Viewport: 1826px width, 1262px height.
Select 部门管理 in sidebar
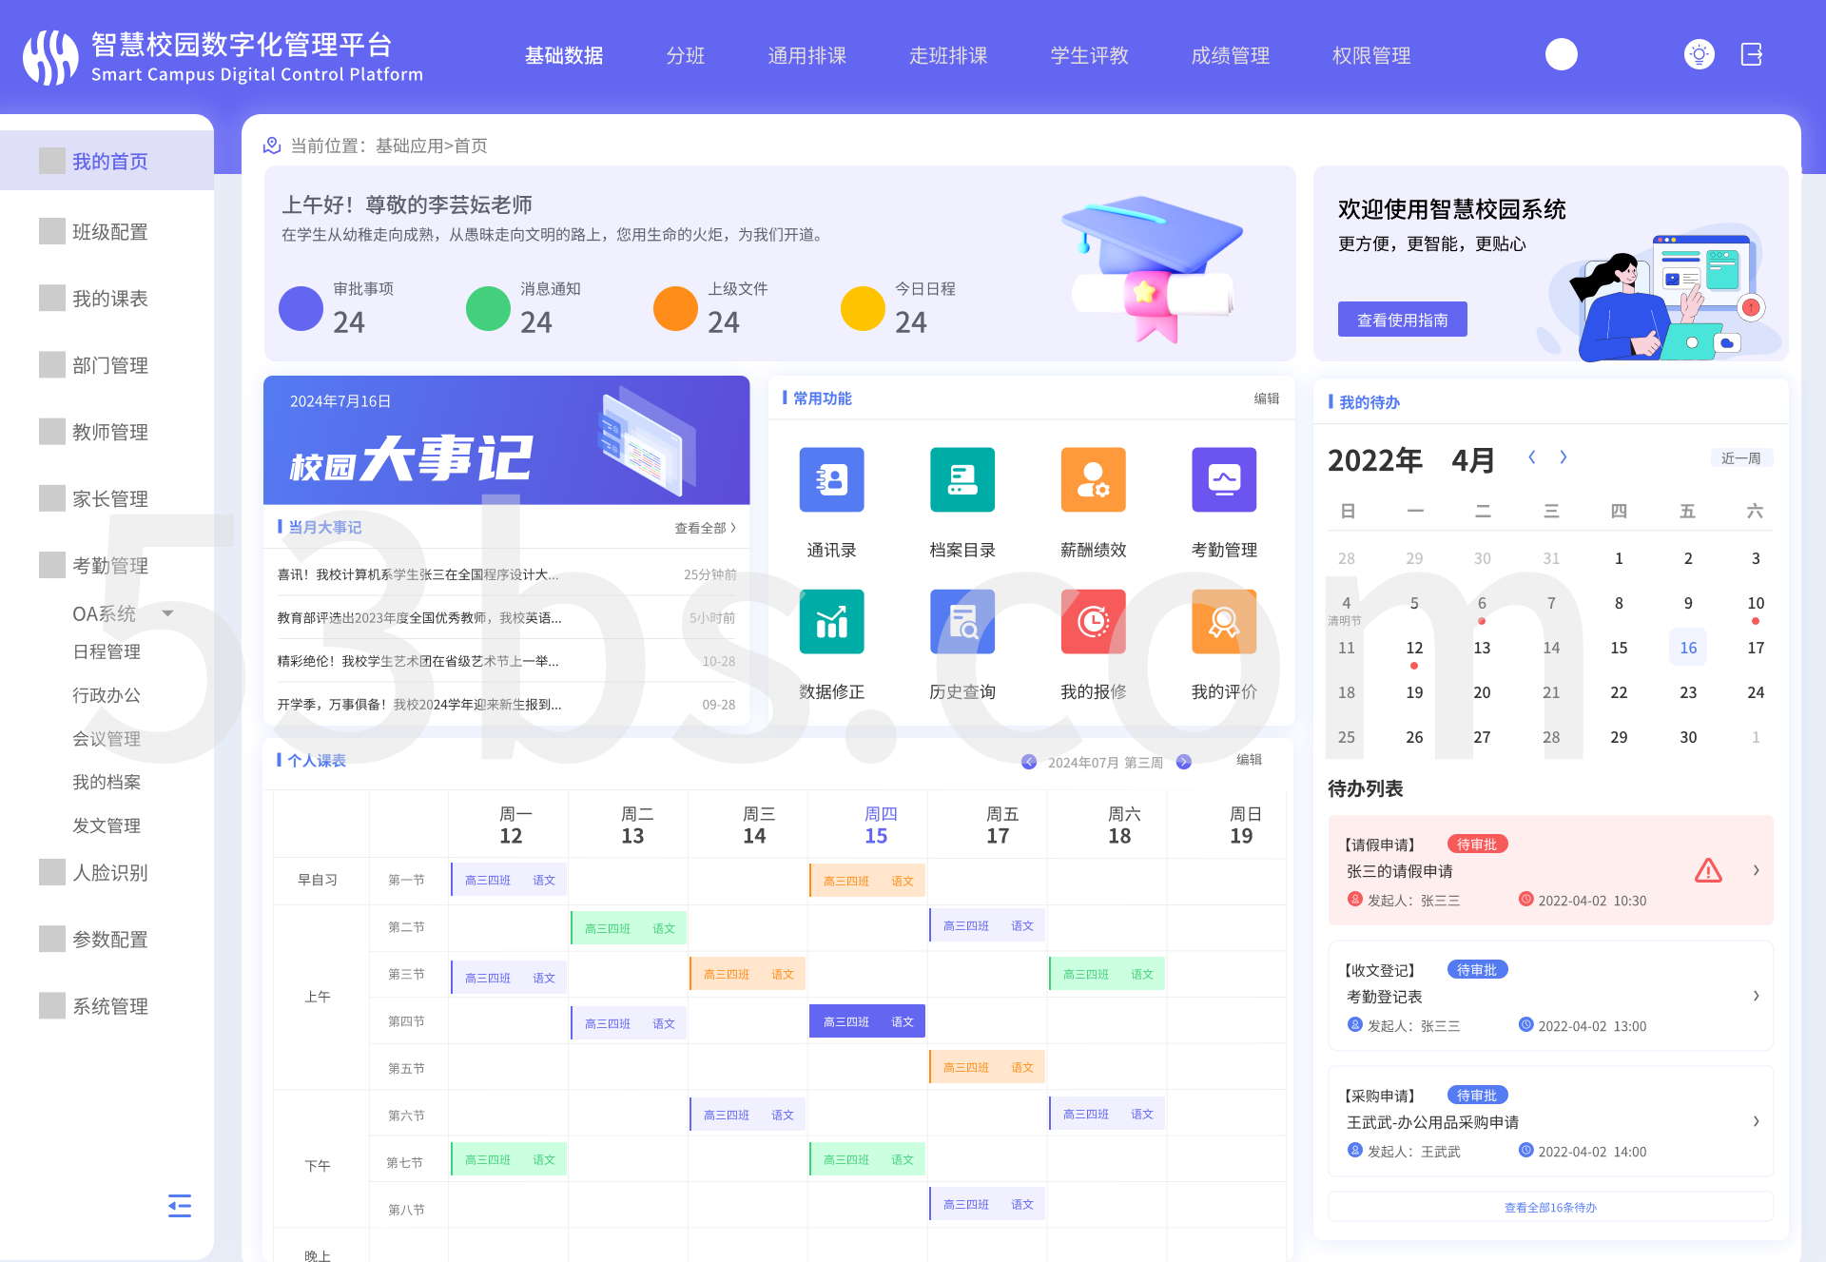click(110, 364)
